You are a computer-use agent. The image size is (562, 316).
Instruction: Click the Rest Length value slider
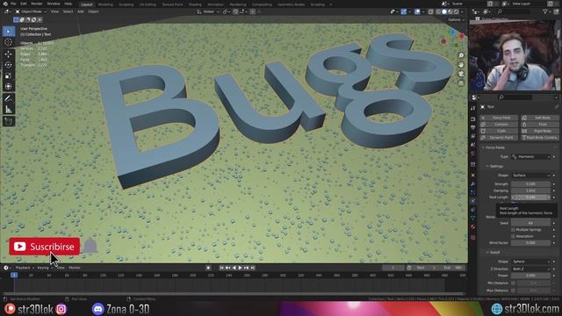[530, 197]
